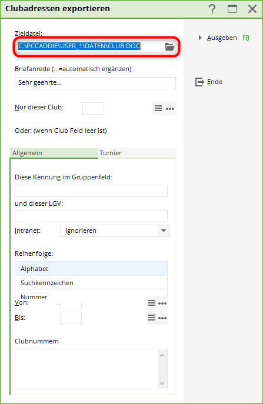Click three-dots button in the Von row
Image resolution: width=263 pixels, height=404 pixels.
point(162,303)
